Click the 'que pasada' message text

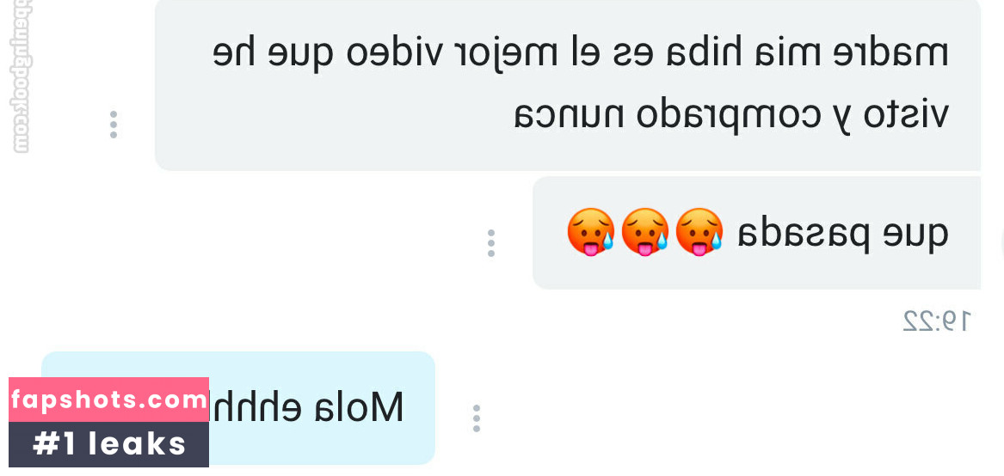(x=842, y=235)
